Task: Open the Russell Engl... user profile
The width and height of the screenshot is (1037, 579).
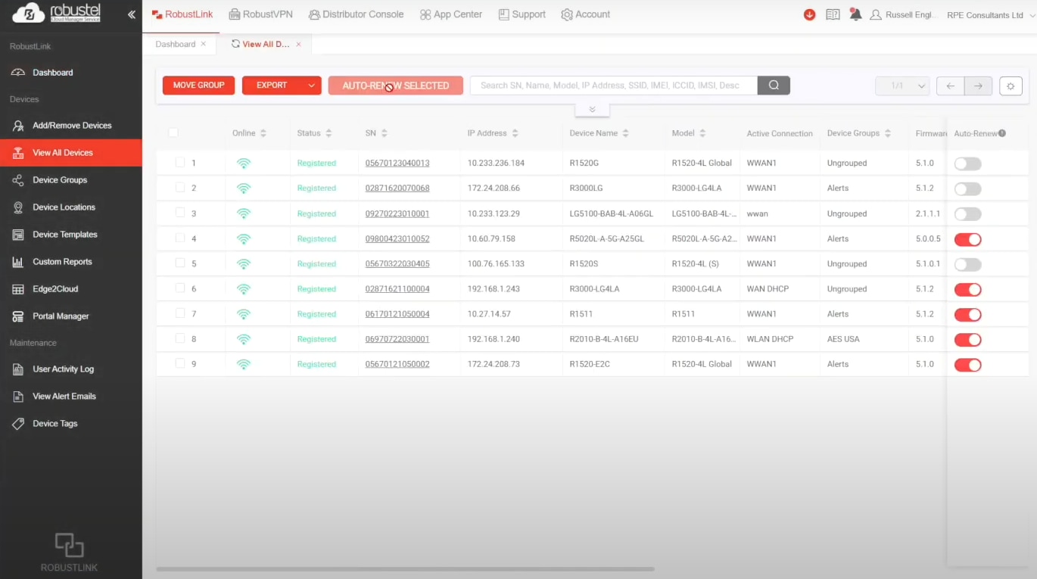Action: [x=905, y=14]
